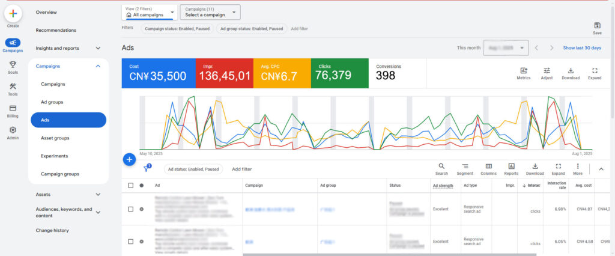Select Ad groups in the sidebar menu
Viewport: 615px width, 256px height.
coord(52,102)
